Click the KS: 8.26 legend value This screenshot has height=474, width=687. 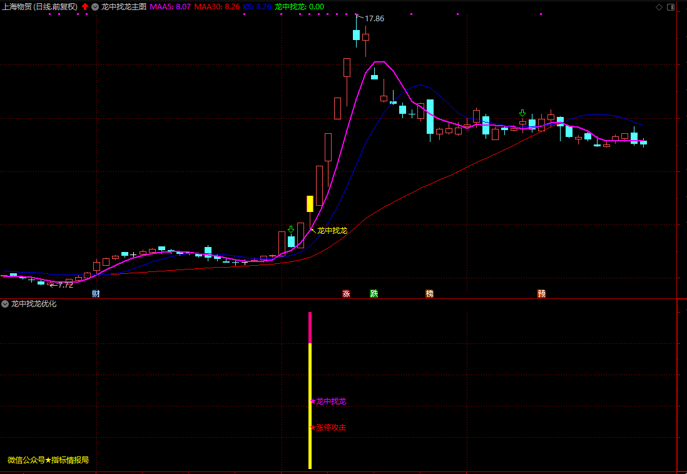(x=257, y=7)
